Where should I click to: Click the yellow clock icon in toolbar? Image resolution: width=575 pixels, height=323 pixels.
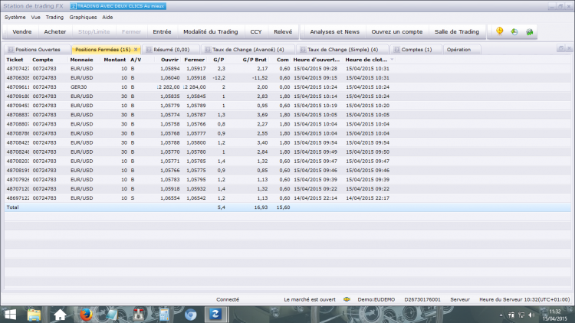[x=499, y=31]
